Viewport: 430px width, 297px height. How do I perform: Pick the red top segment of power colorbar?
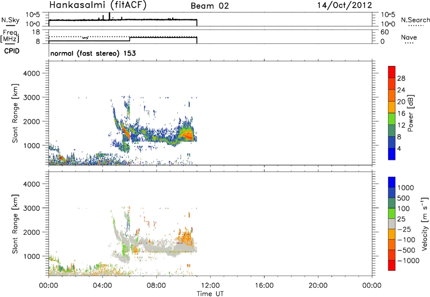(392, 72)
